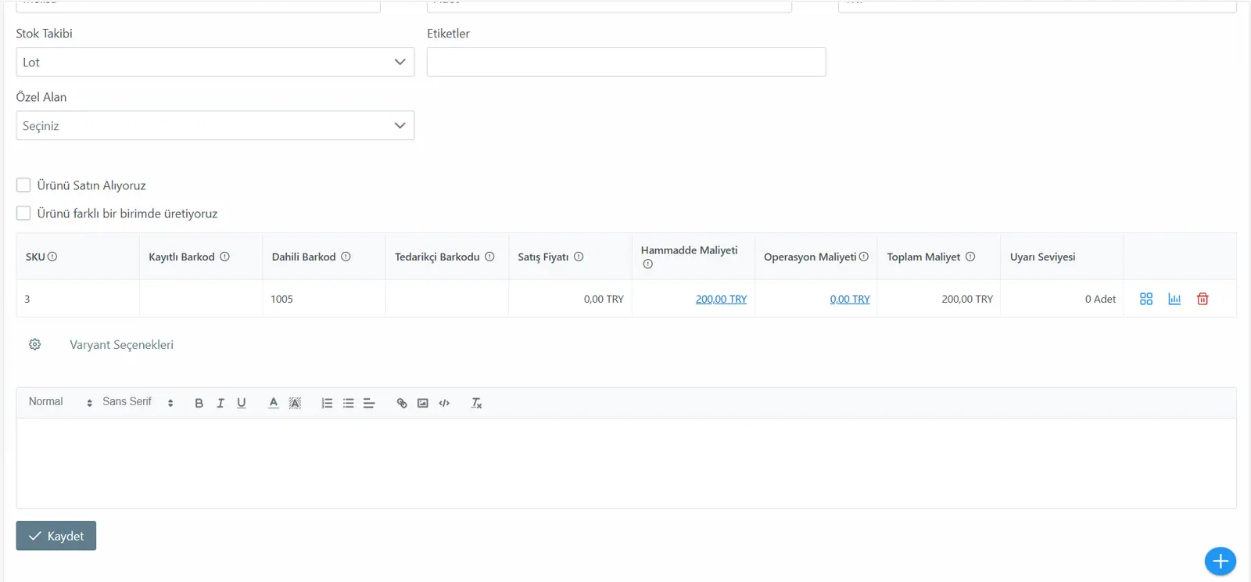Open the Stok Takibi dropdown showing Lot
The image size is (1251, 582).
click(x=215, y=62)
